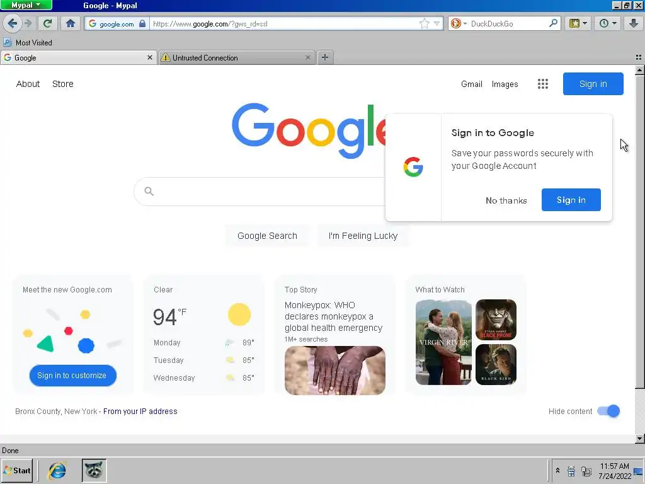Open the Monkeypox top story headline
Viewport: 645px width, 484px height.
[333, 316]
